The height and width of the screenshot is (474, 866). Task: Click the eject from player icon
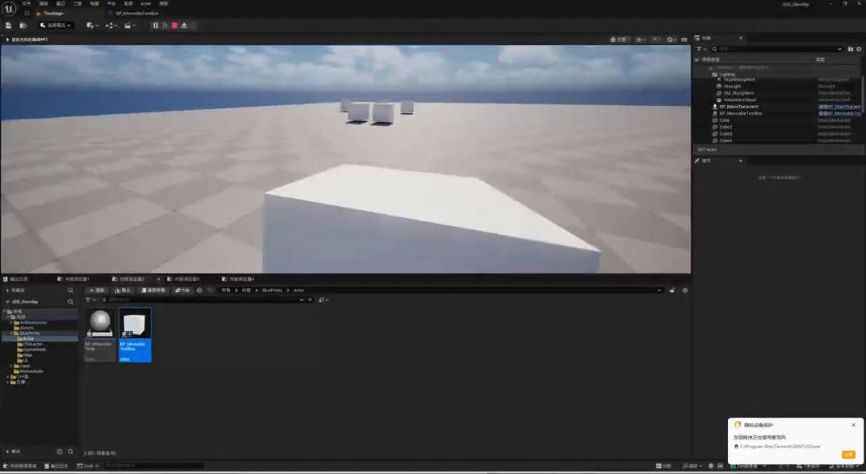point(184,26)
